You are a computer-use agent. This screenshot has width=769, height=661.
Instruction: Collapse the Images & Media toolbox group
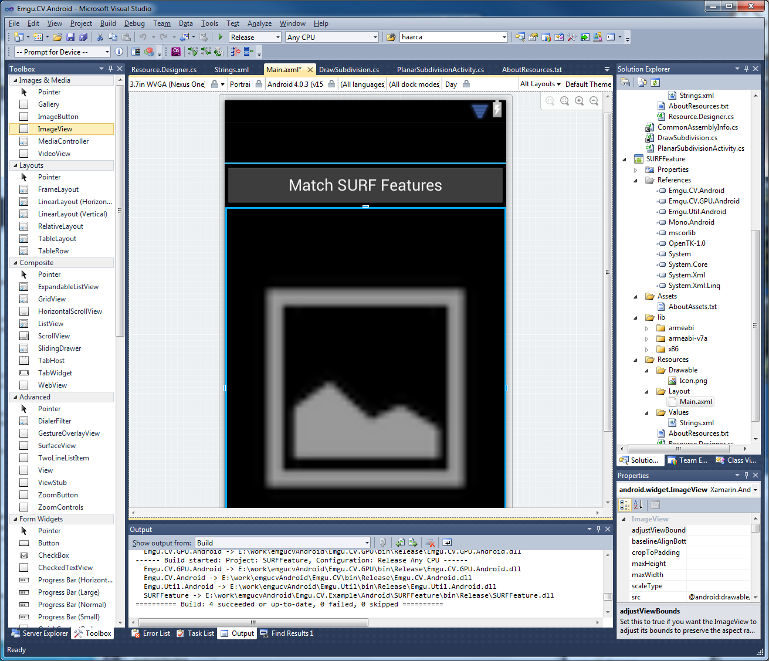point(15,80)
